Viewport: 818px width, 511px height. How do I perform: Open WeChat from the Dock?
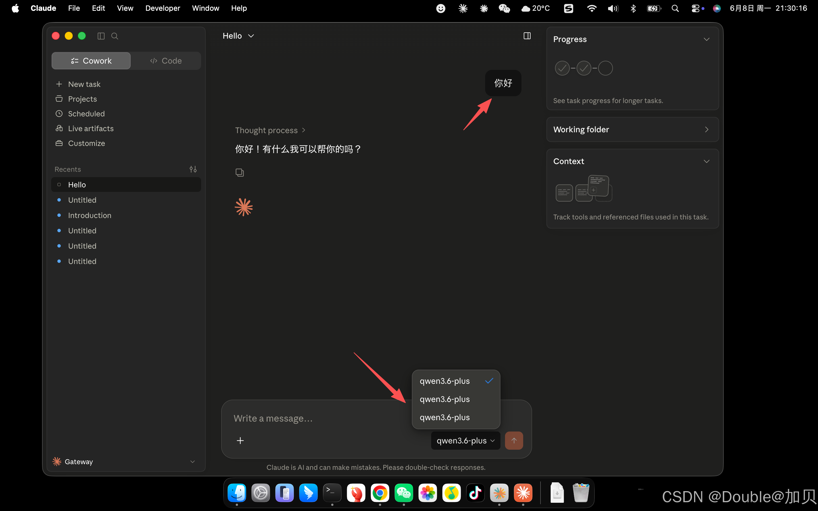(404, 493)
